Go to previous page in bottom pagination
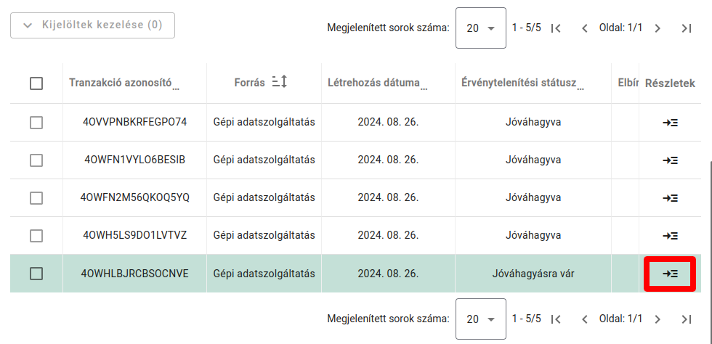This screenshot has width=712, height=344. click(584, 319)
